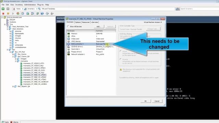
Task: Open the Edit menu
Action: [7, 5]
